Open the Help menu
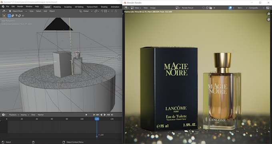 point(37,6)
